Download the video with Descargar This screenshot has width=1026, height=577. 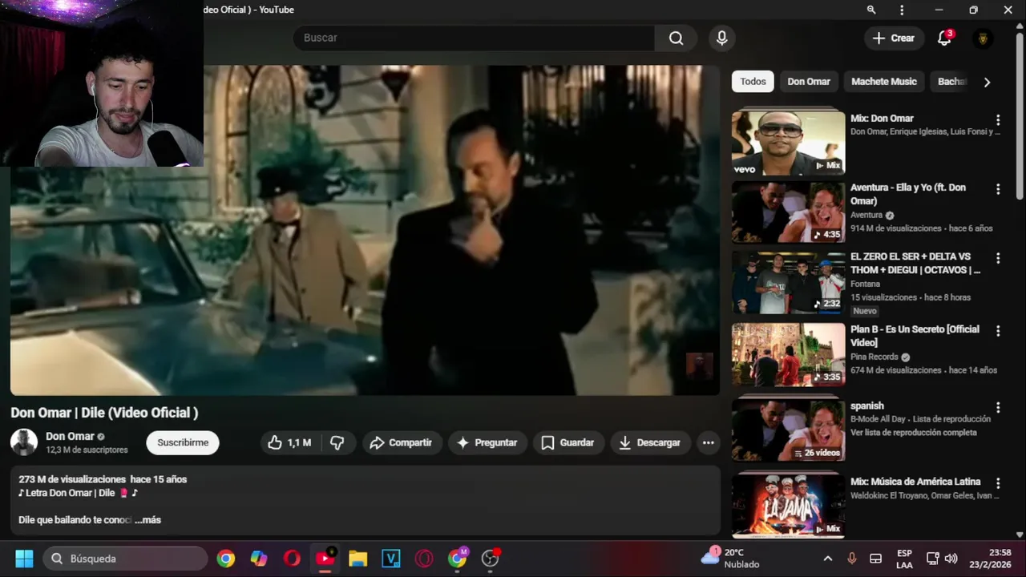coord(649,442)
